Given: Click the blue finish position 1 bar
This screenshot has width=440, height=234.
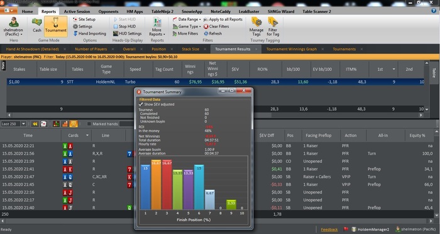Looking at the screenshot, I should 145,187.
